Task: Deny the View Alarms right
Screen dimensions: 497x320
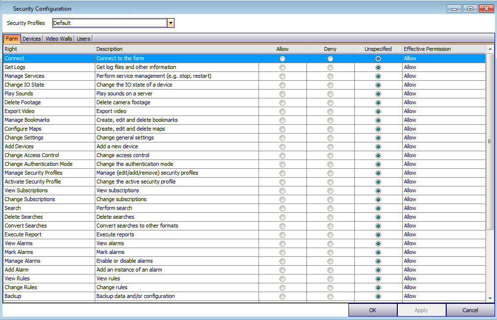Action: point(330,244)
